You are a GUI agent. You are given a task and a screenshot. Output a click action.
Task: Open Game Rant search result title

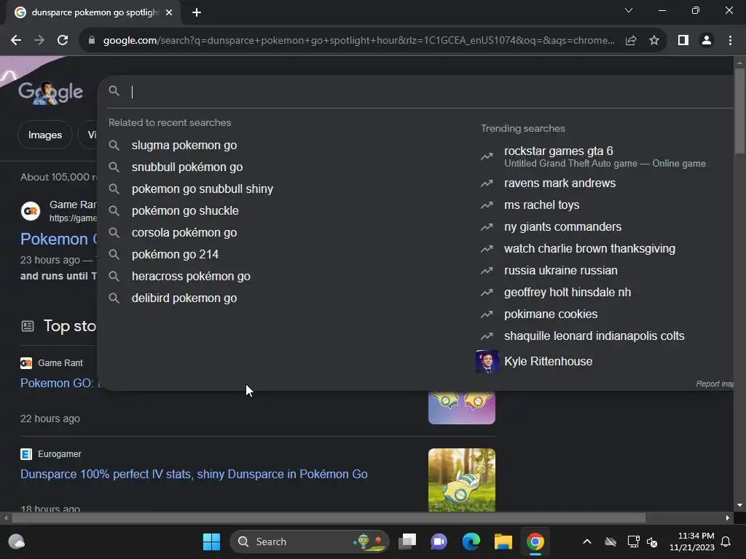[x=58, y=239]
